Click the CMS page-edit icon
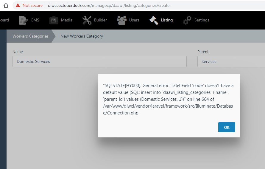 [23, 20]
